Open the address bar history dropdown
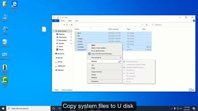 pyautogui.click(x=143, y=25)
